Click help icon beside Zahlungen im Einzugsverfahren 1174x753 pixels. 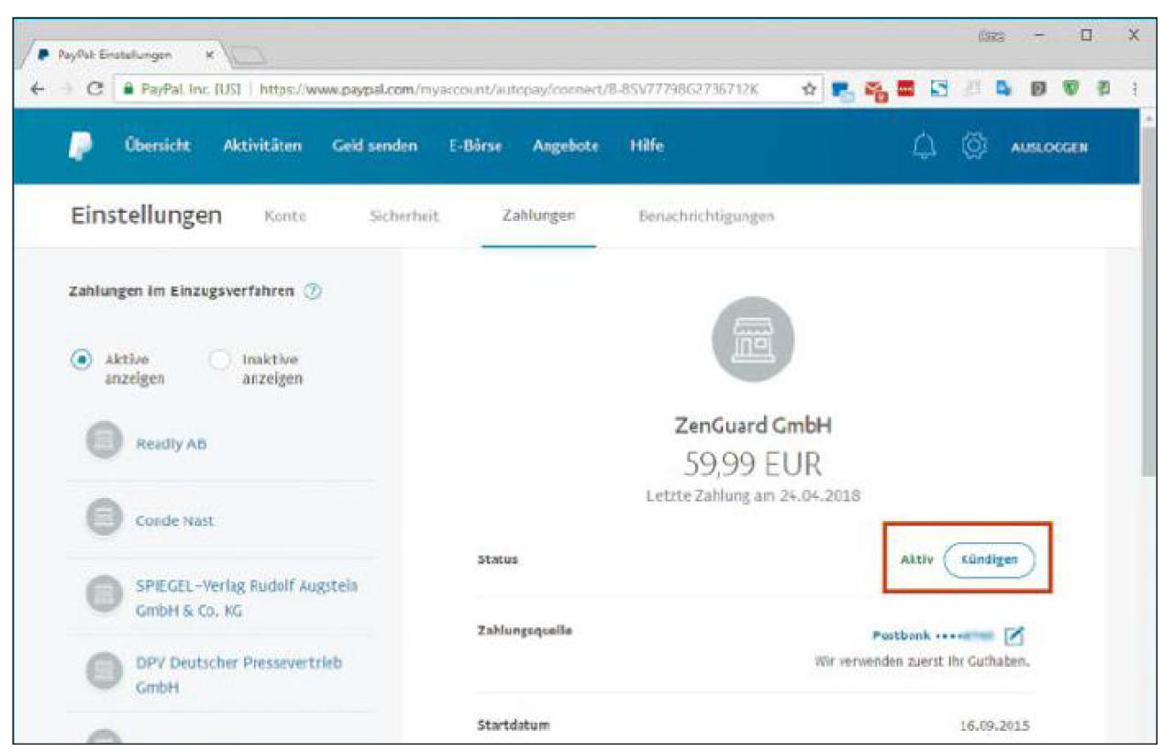coord(314,292)
